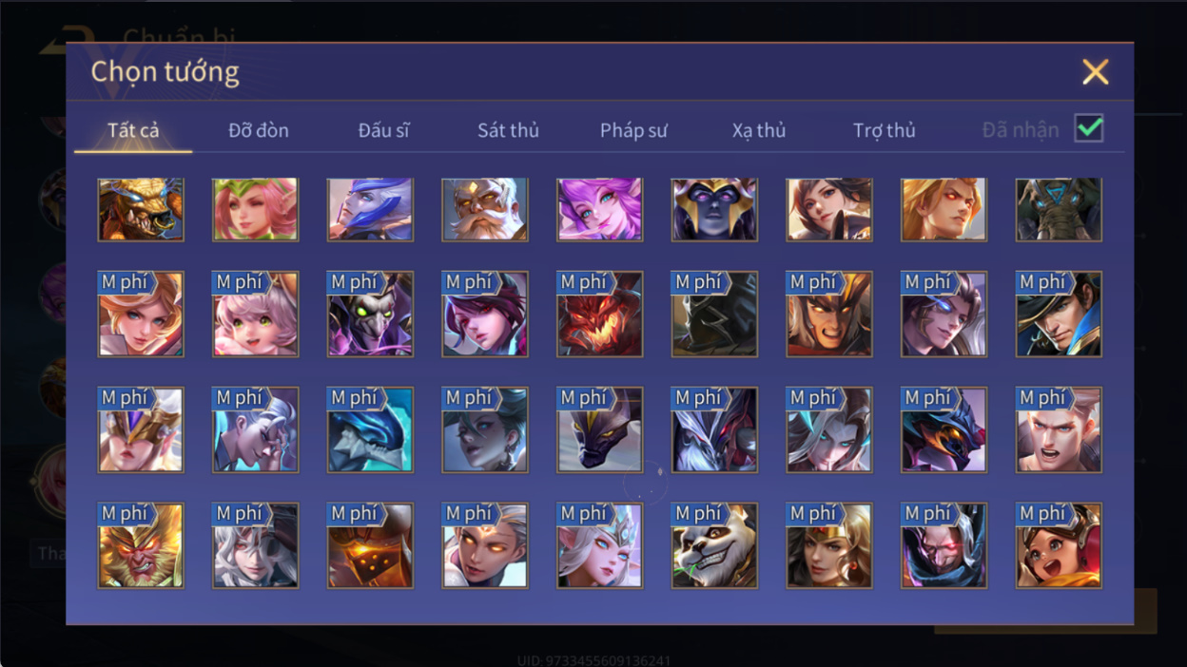
Task: Pick the red demon face hero
Action: (x=600, y=314)
